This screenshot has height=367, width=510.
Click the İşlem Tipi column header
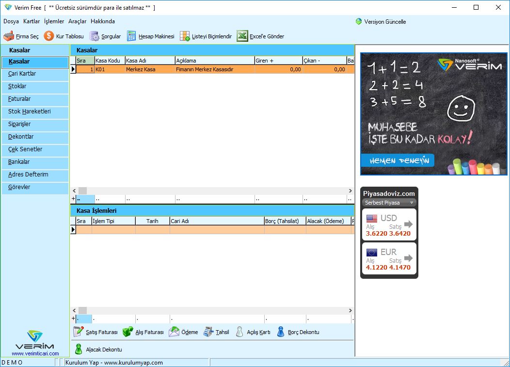click(113, 221)
